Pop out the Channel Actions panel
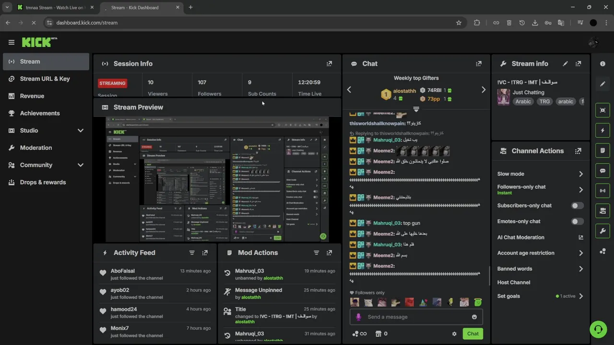 click(x=578, y=151)
